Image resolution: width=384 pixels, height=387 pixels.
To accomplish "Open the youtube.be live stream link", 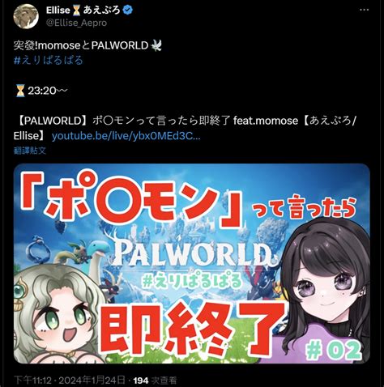I will 126,136.
